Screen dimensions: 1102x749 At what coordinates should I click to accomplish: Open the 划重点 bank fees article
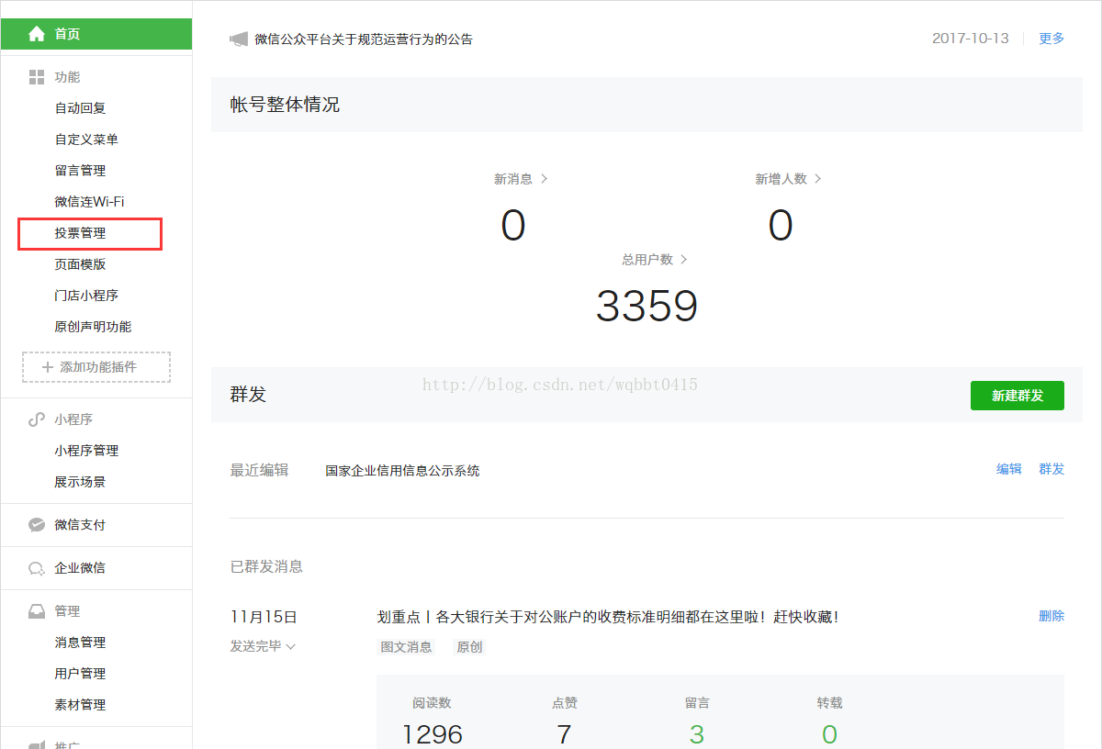[608, 617]
